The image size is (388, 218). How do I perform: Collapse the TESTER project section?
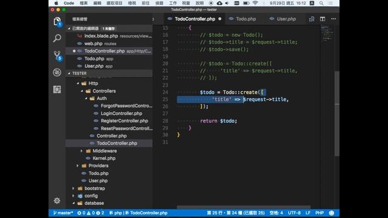pyautogui.click(x=69, y=73)
